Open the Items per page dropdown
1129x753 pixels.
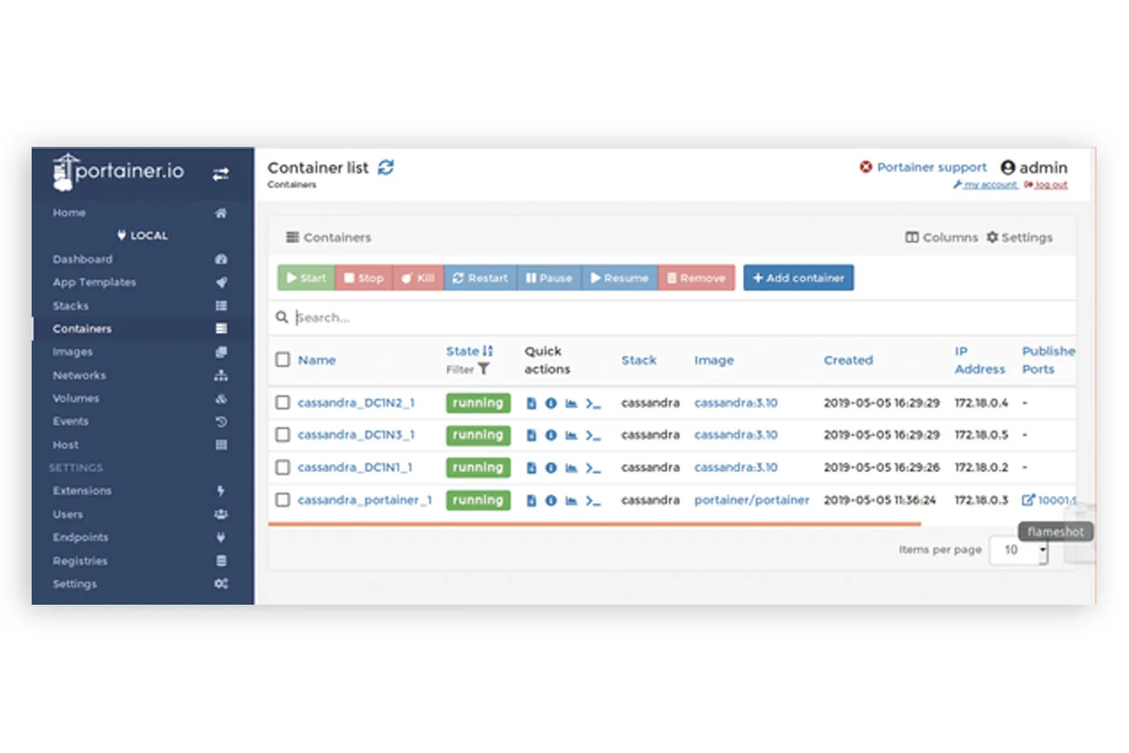1018,549
